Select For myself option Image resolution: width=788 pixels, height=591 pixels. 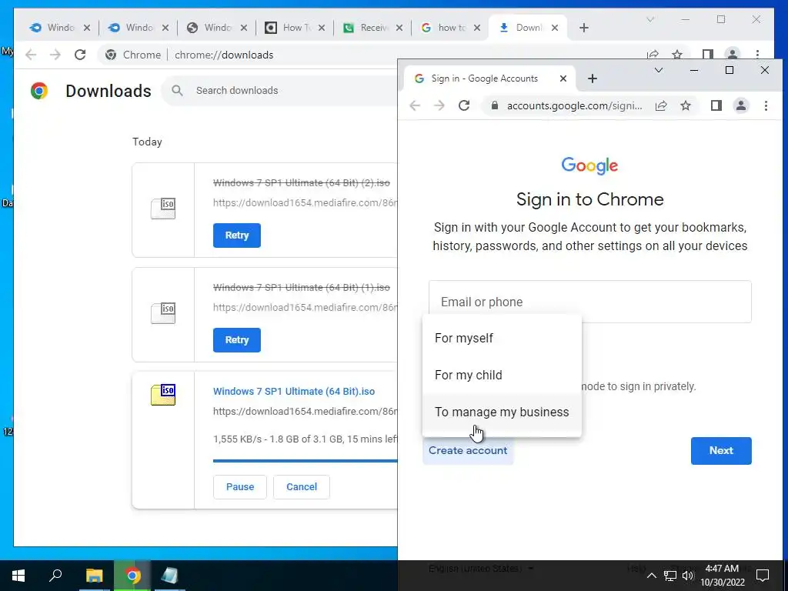[502, 339]
